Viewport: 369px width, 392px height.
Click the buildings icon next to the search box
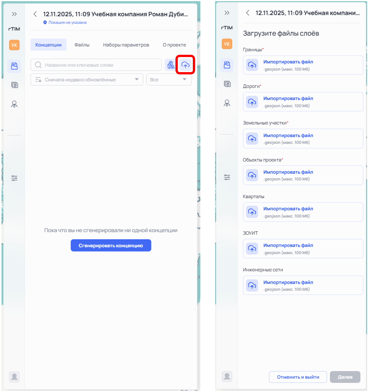click(171, 65)
